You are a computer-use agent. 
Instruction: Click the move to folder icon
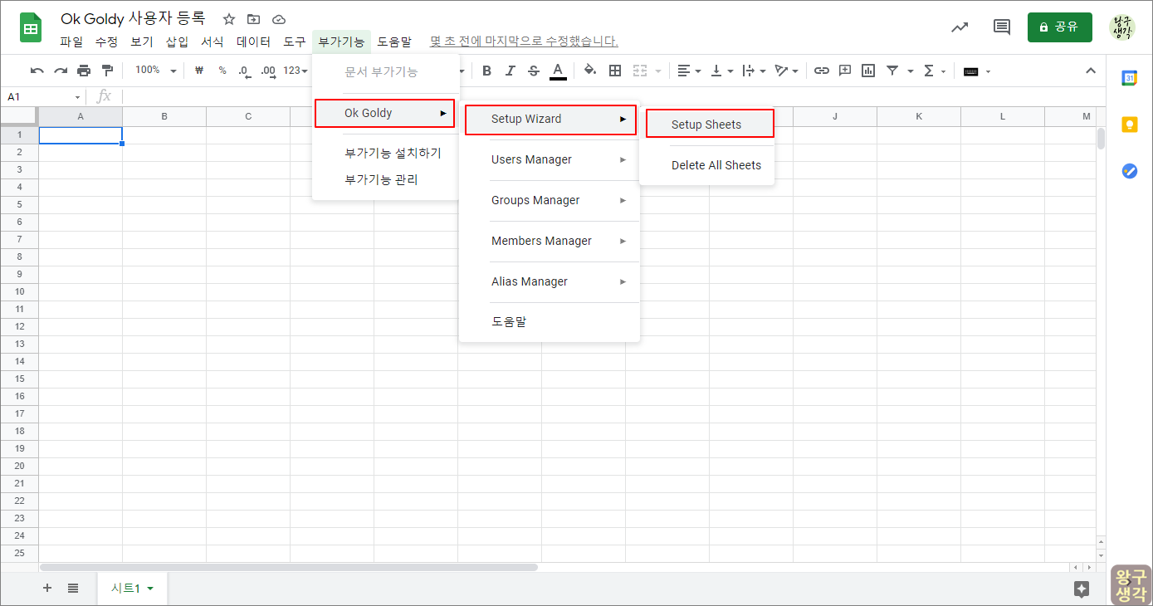click(x=254, y=19)
